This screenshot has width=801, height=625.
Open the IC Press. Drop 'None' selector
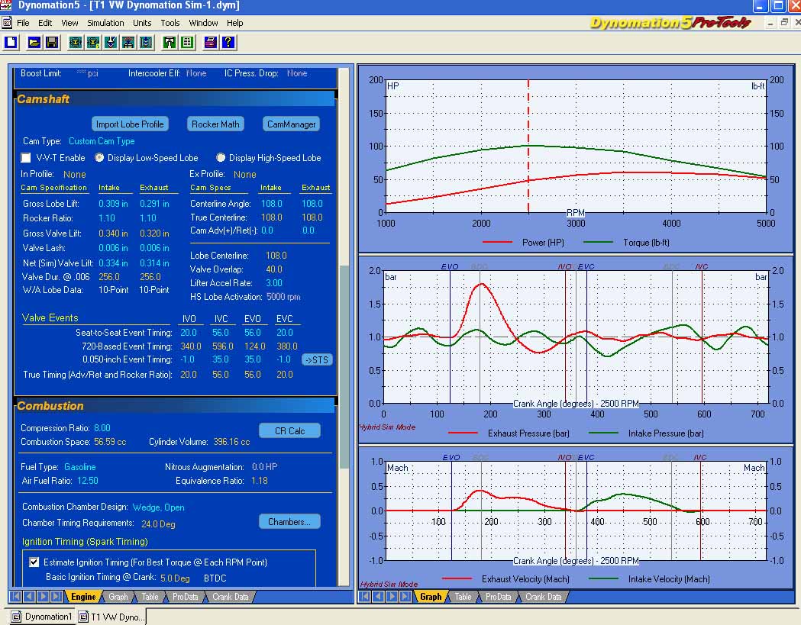pyautogui.click(x=297, y=73)
